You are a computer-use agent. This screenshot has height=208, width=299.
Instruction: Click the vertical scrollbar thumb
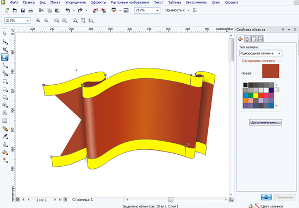click(x=231, y=49)
